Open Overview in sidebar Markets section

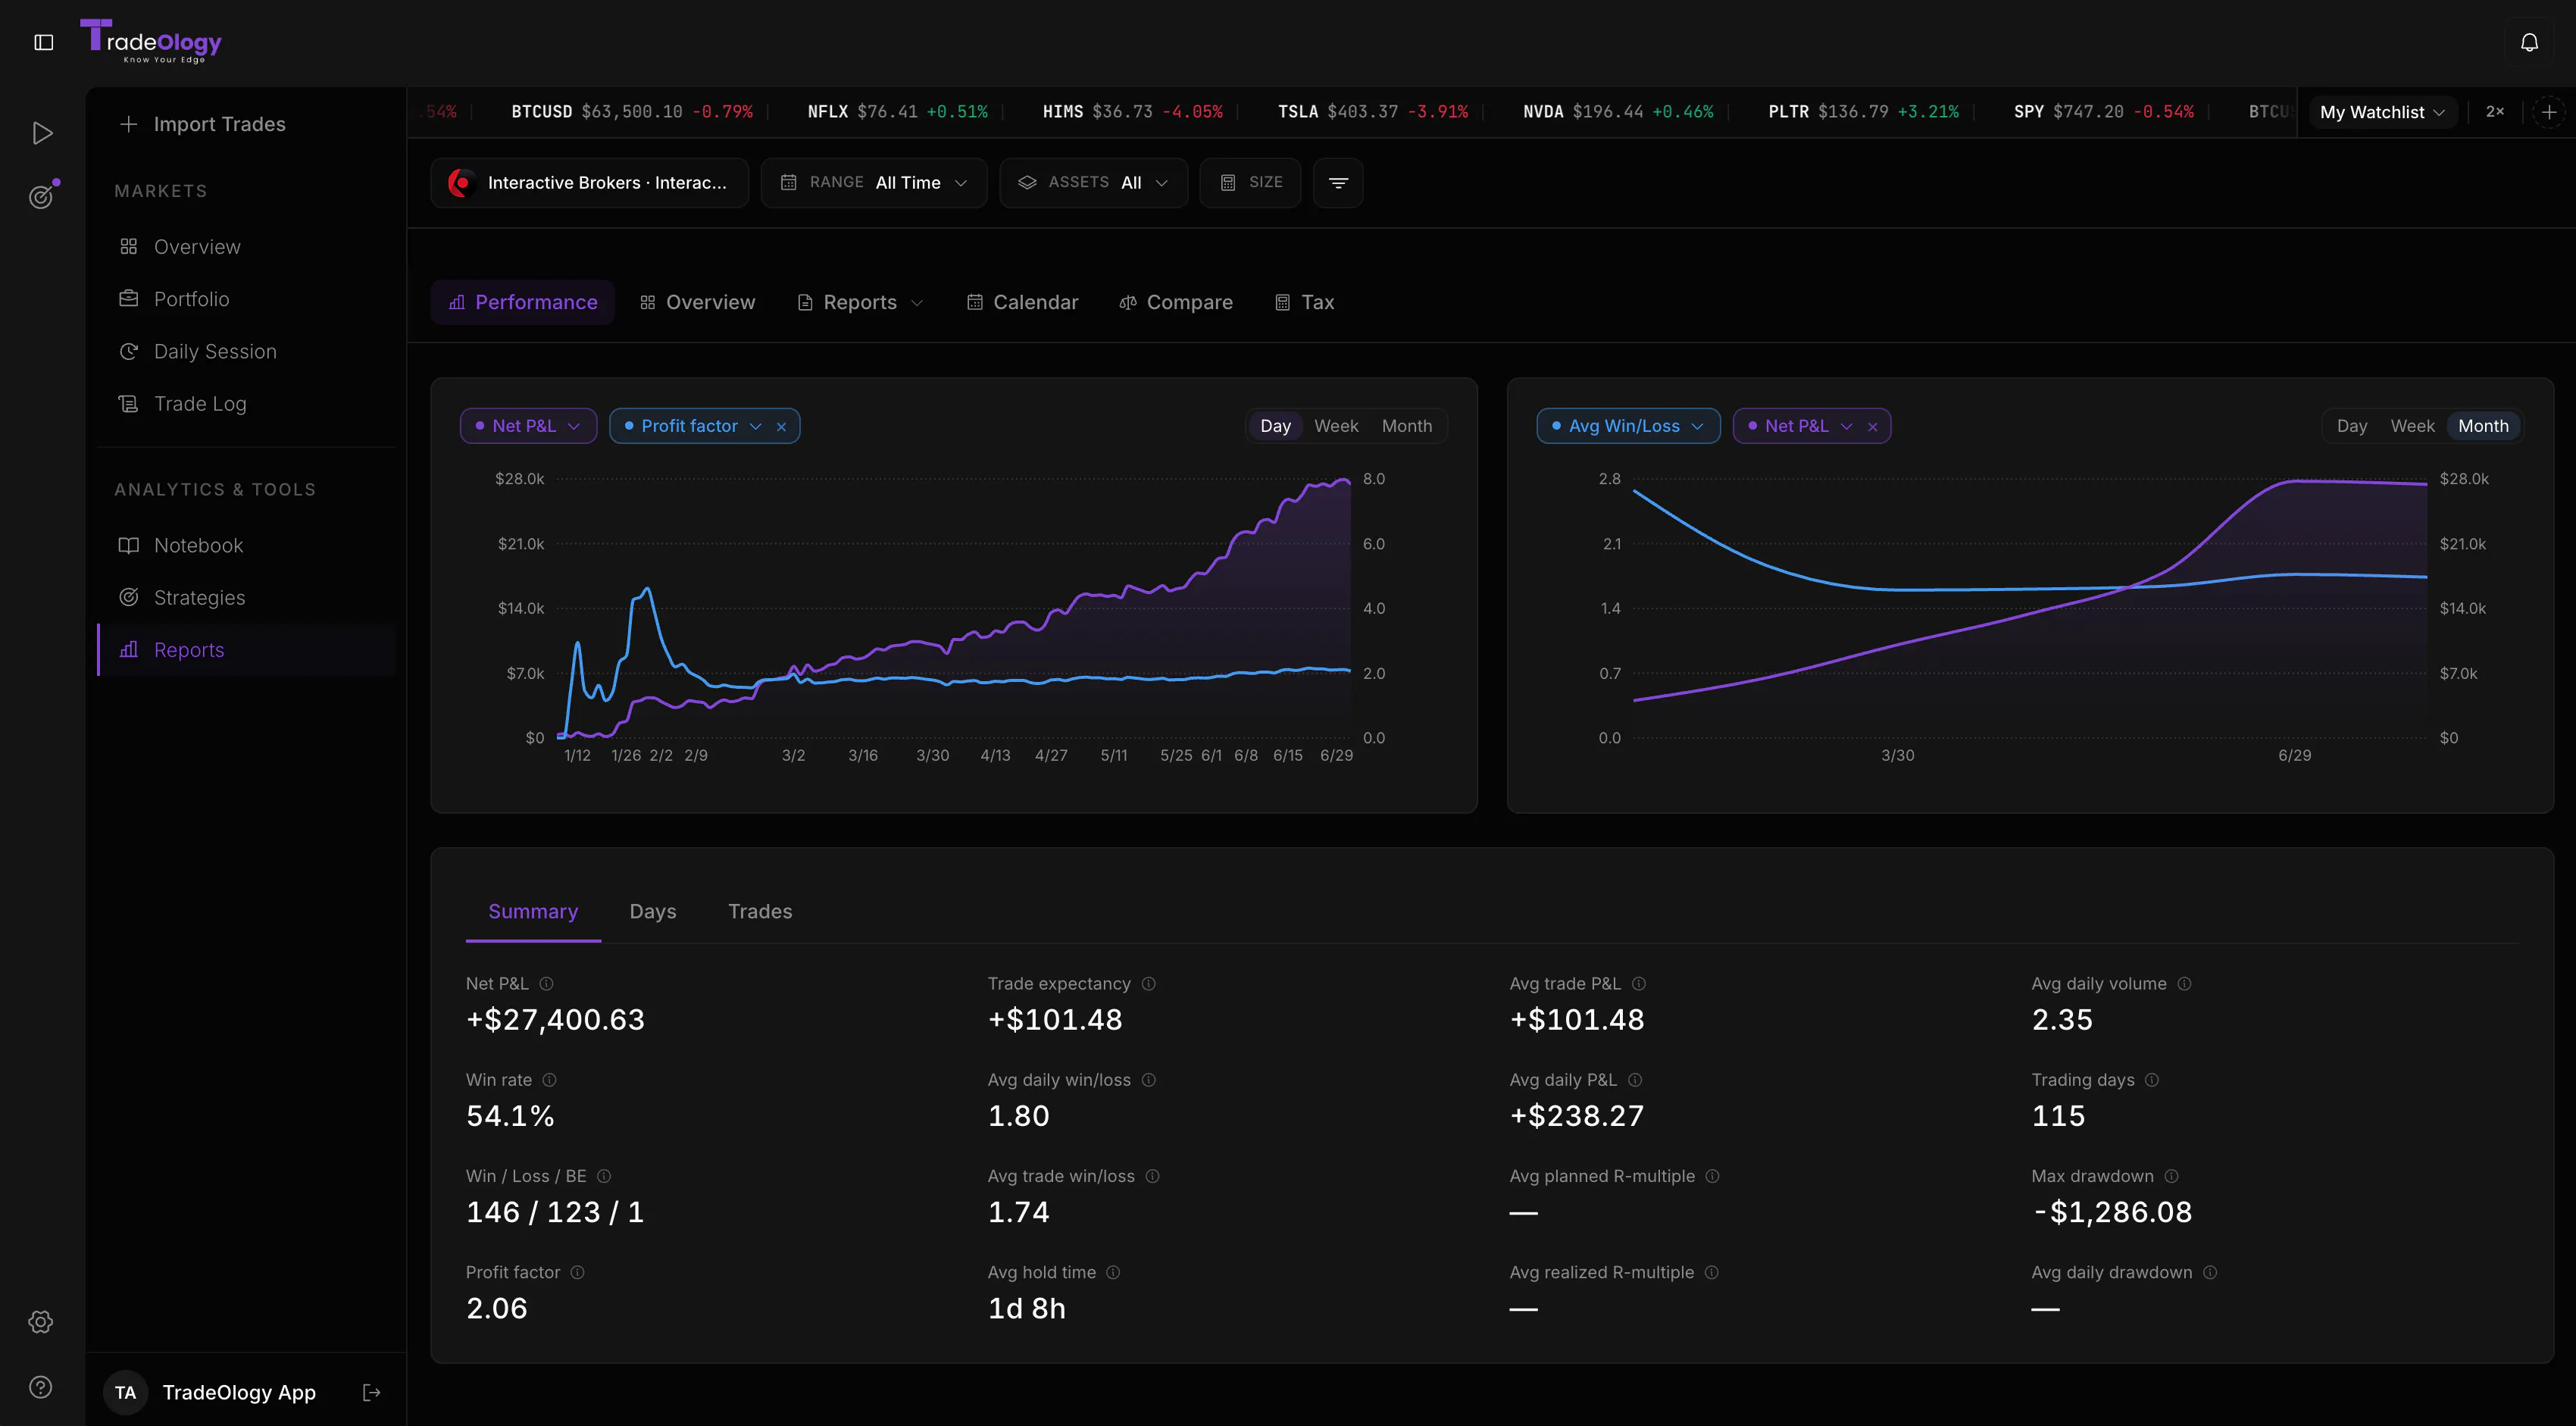point(247,247)
